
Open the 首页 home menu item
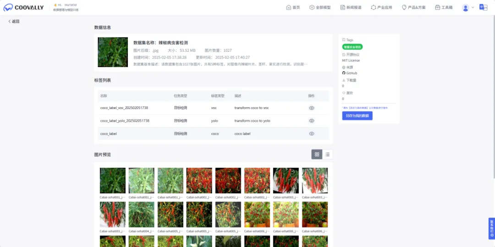coord(292,7)
